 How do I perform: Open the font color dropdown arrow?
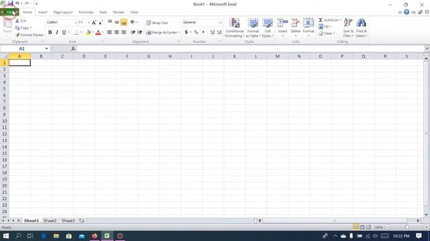point(103,33)
